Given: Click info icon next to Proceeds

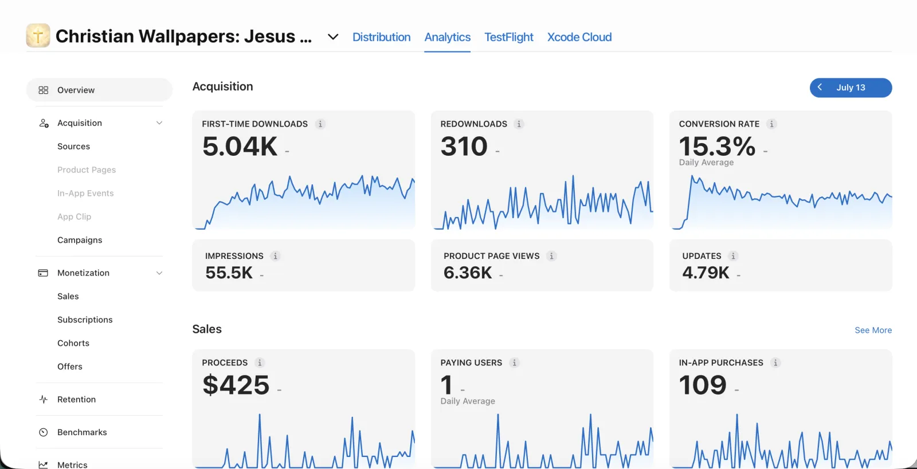Looking at the screenshot, I should click(260, 362).
